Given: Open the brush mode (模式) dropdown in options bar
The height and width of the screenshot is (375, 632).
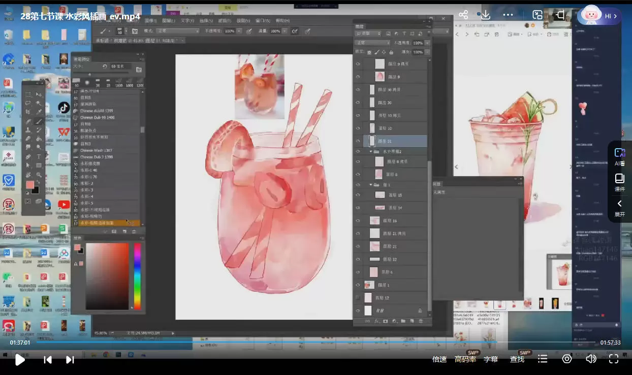Looking at the screenshot, I should click(x=178, y=31).
